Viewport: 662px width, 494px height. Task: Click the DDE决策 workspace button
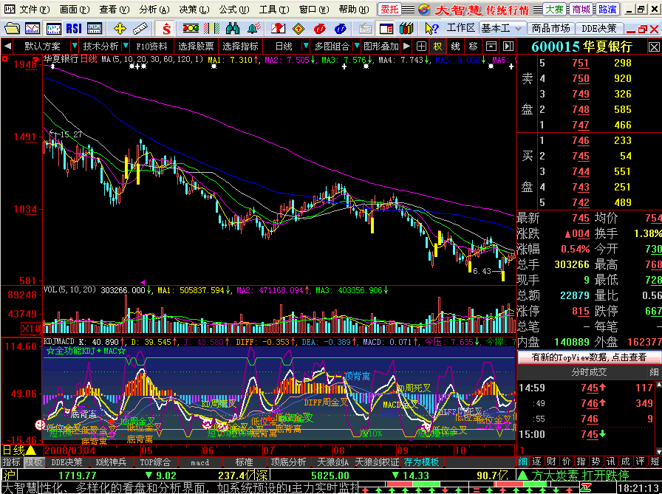(598, 29)
